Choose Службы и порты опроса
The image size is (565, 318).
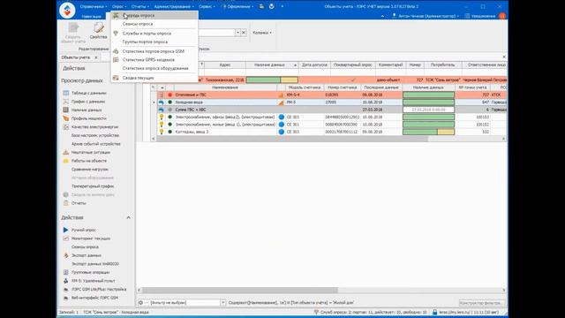[154, 34]
